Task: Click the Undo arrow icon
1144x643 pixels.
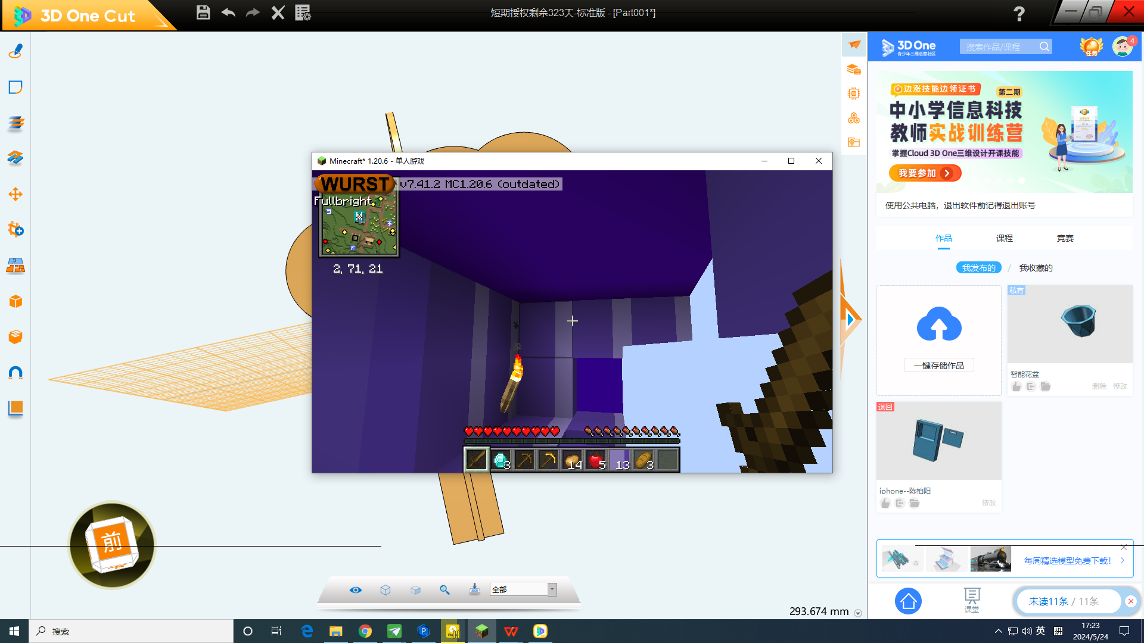Action: 228,13
